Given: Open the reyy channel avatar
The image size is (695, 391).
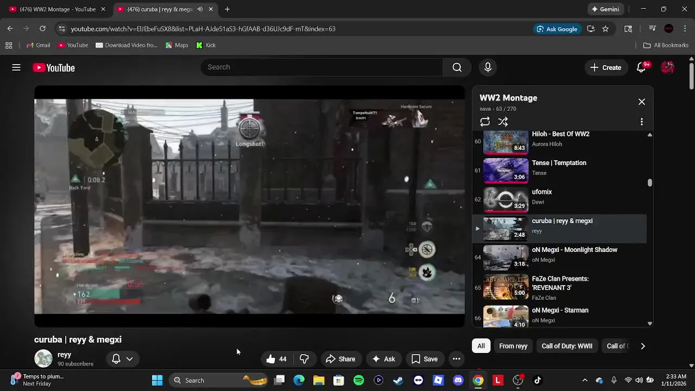Looking at the screenshot, I should click(43, 359).
